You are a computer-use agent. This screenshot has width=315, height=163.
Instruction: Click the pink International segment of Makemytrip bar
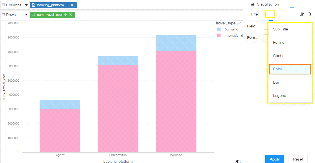click(x=118, y=108)
